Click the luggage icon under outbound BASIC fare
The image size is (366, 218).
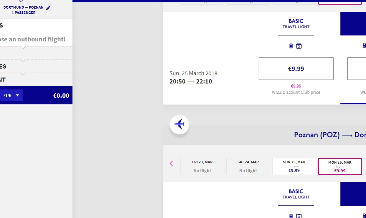click(291, 46)
